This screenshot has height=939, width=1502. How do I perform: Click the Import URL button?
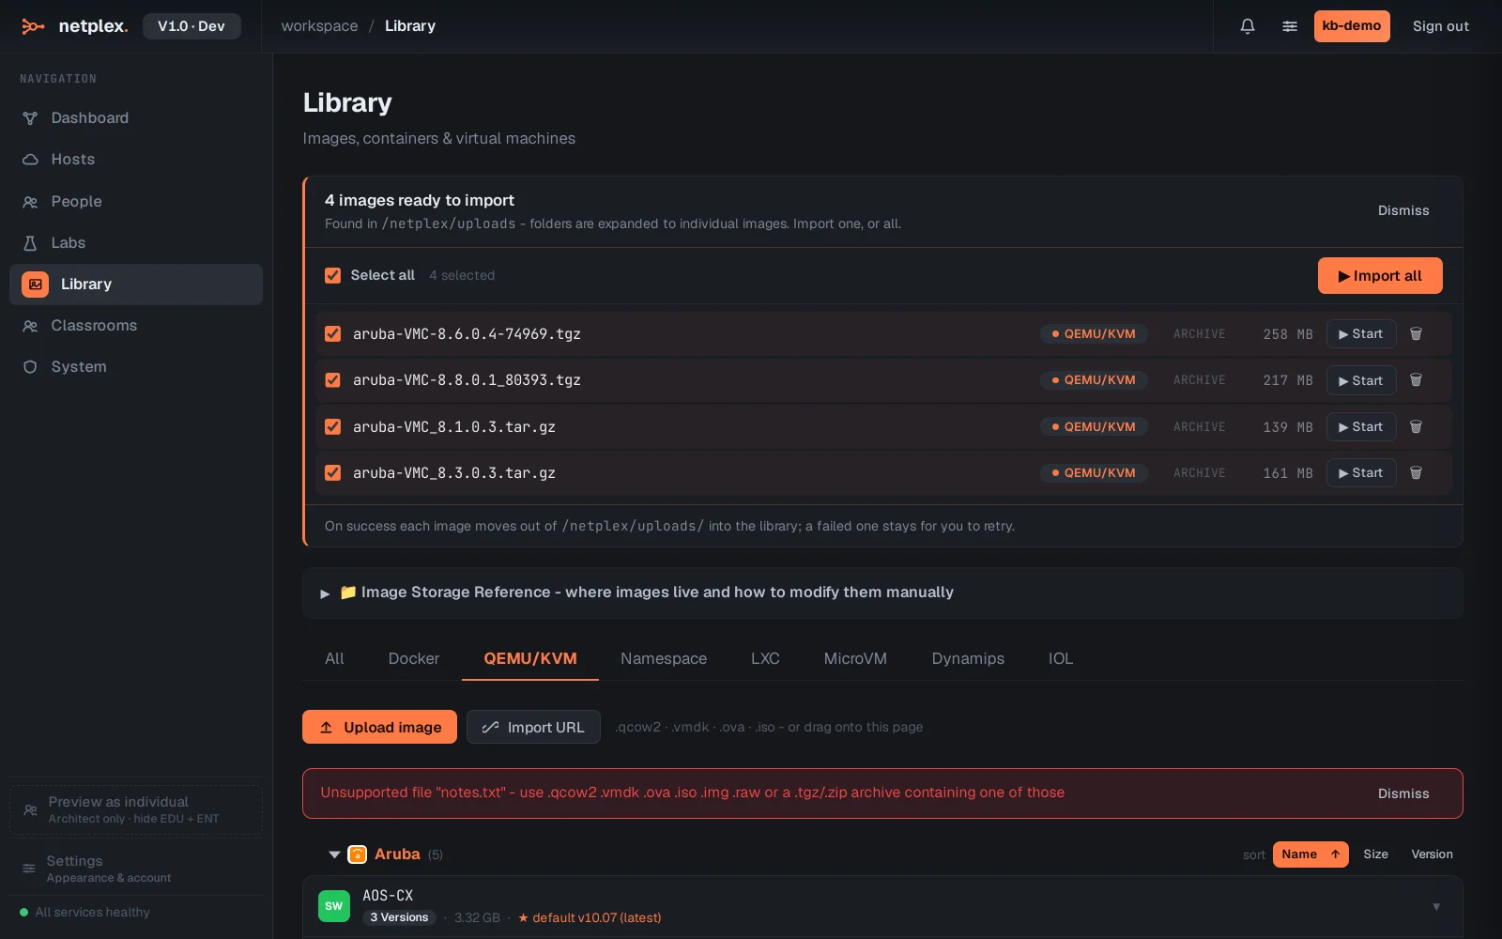click(x=533, y=728)
